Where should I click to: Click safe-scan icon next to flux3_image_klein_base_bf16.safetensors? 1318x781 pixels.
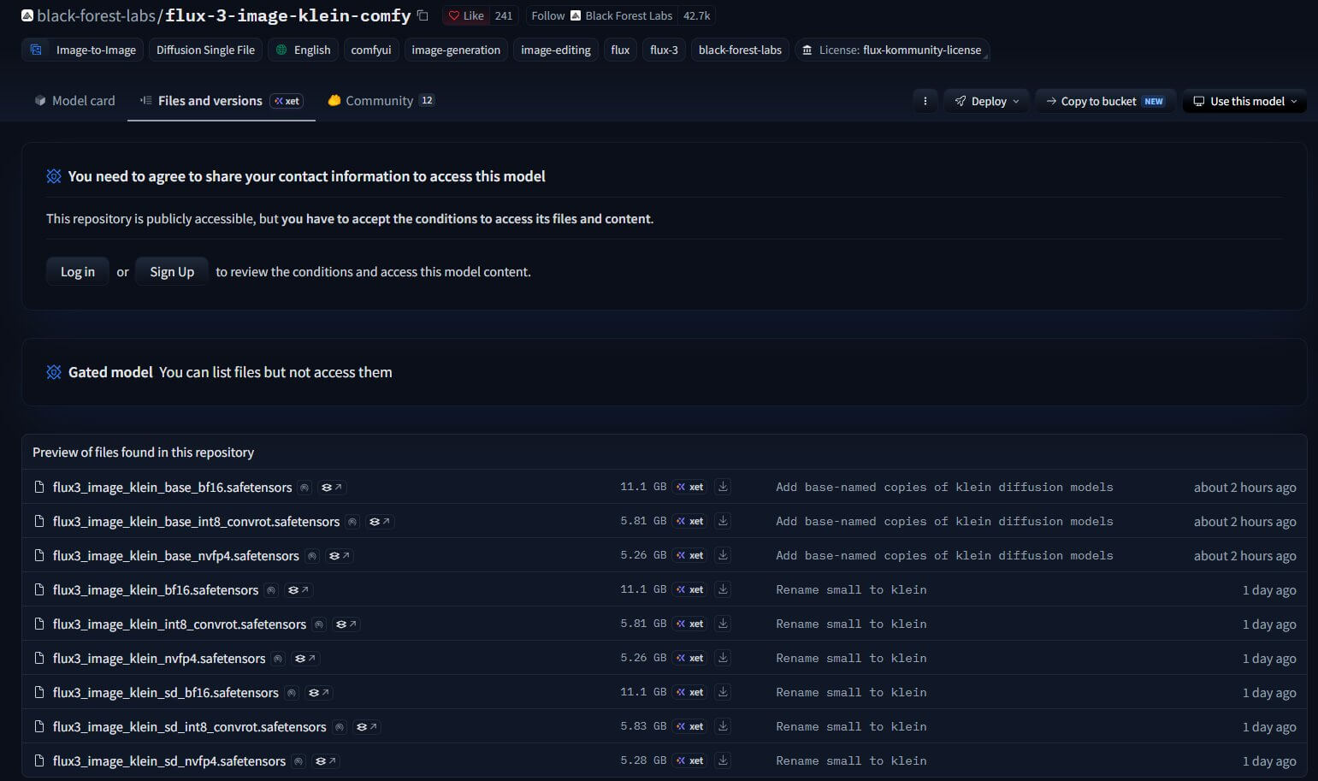point(304,488)
